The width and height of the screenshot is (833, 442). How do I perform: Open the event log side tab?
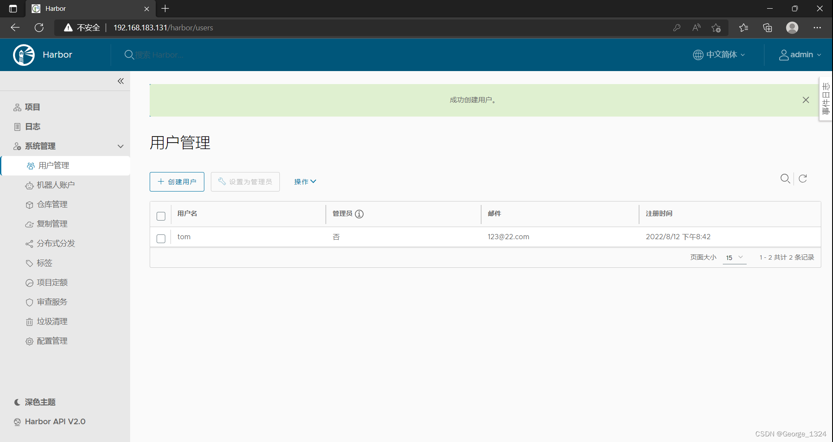tap(826, 99)
